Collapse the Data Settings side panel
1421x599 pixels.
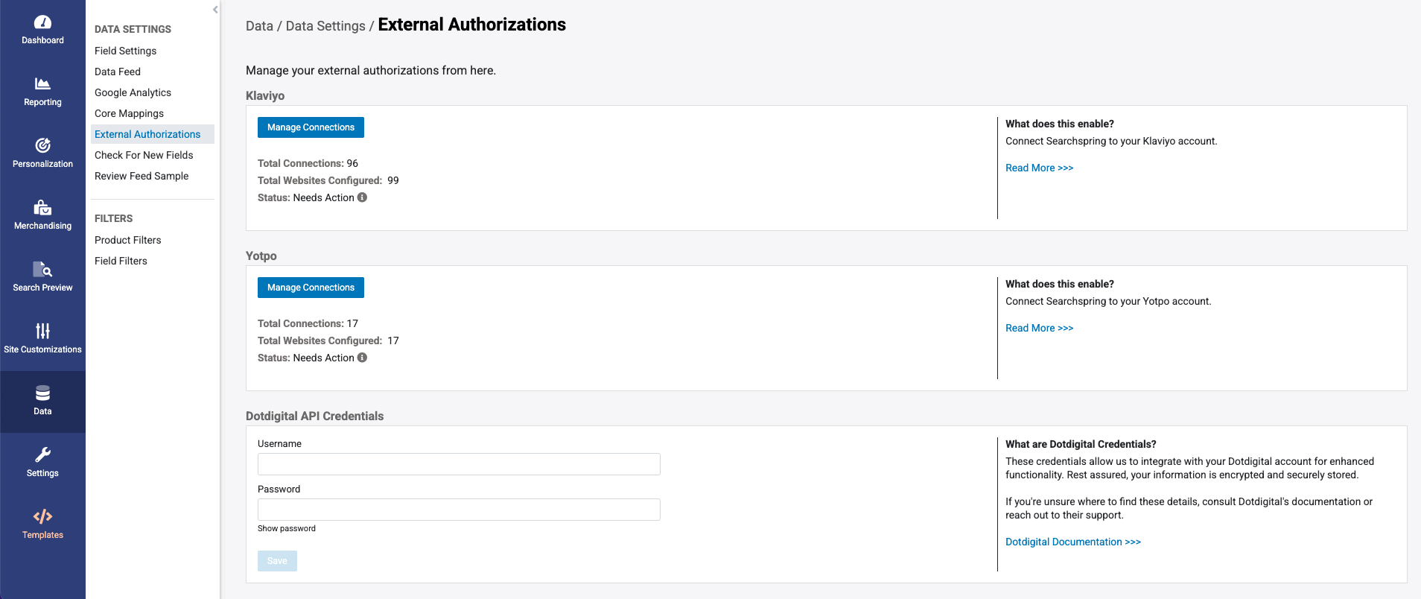pos(215,10)
